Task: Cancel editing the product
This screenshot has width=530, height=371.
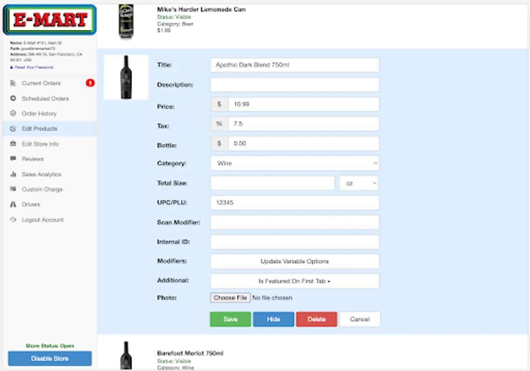Action: tap(360, 319)
